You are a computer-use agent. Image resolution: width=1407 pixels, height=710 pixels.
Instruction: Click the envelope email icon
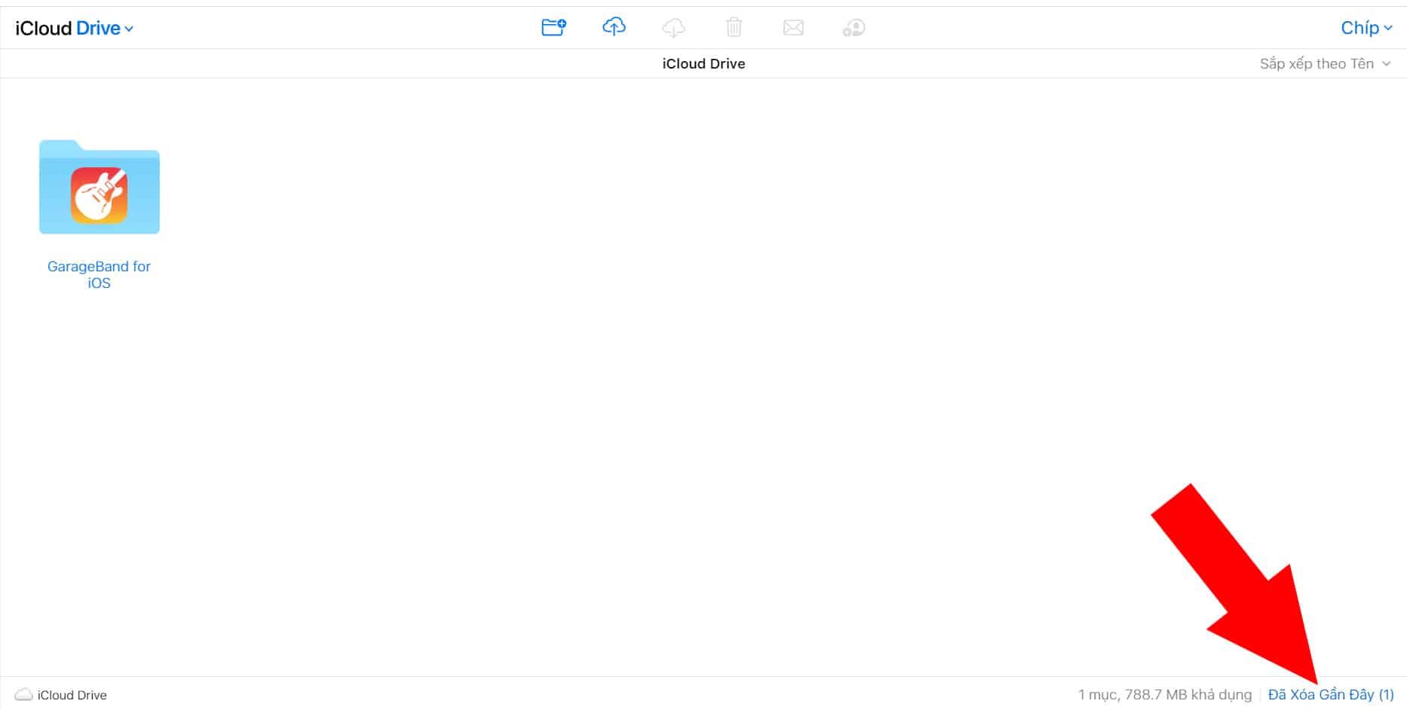pyautogui.click(x=793, y=28)
